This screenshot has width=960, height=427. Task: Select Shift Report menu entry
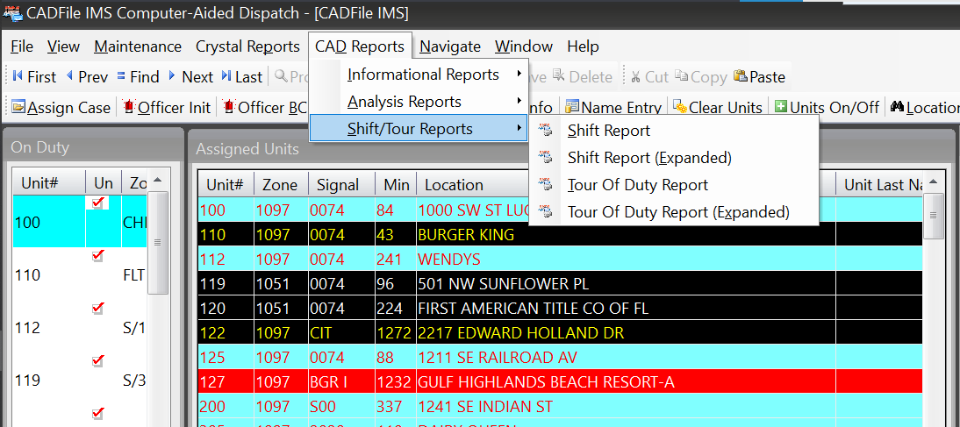[x=608, y=132]
